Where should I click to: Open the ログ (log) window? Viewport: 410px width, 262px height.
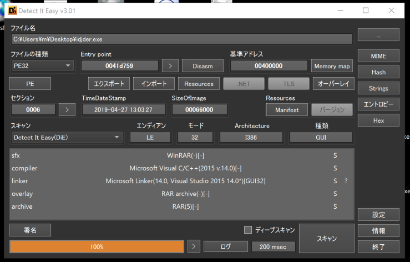[x=226, y=246]
